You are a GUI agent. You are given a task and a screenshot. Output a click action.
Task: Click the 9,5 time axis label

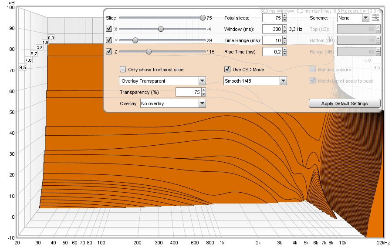23,67
